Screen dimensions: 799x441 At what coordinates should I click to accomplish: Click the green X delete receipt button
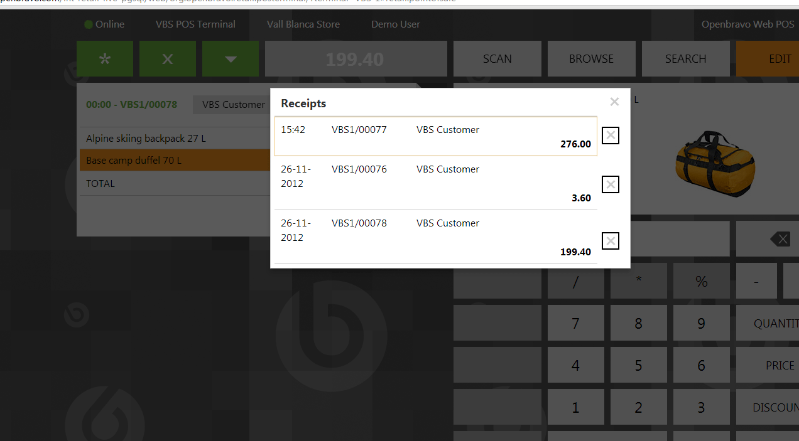(x=168, y=59)
